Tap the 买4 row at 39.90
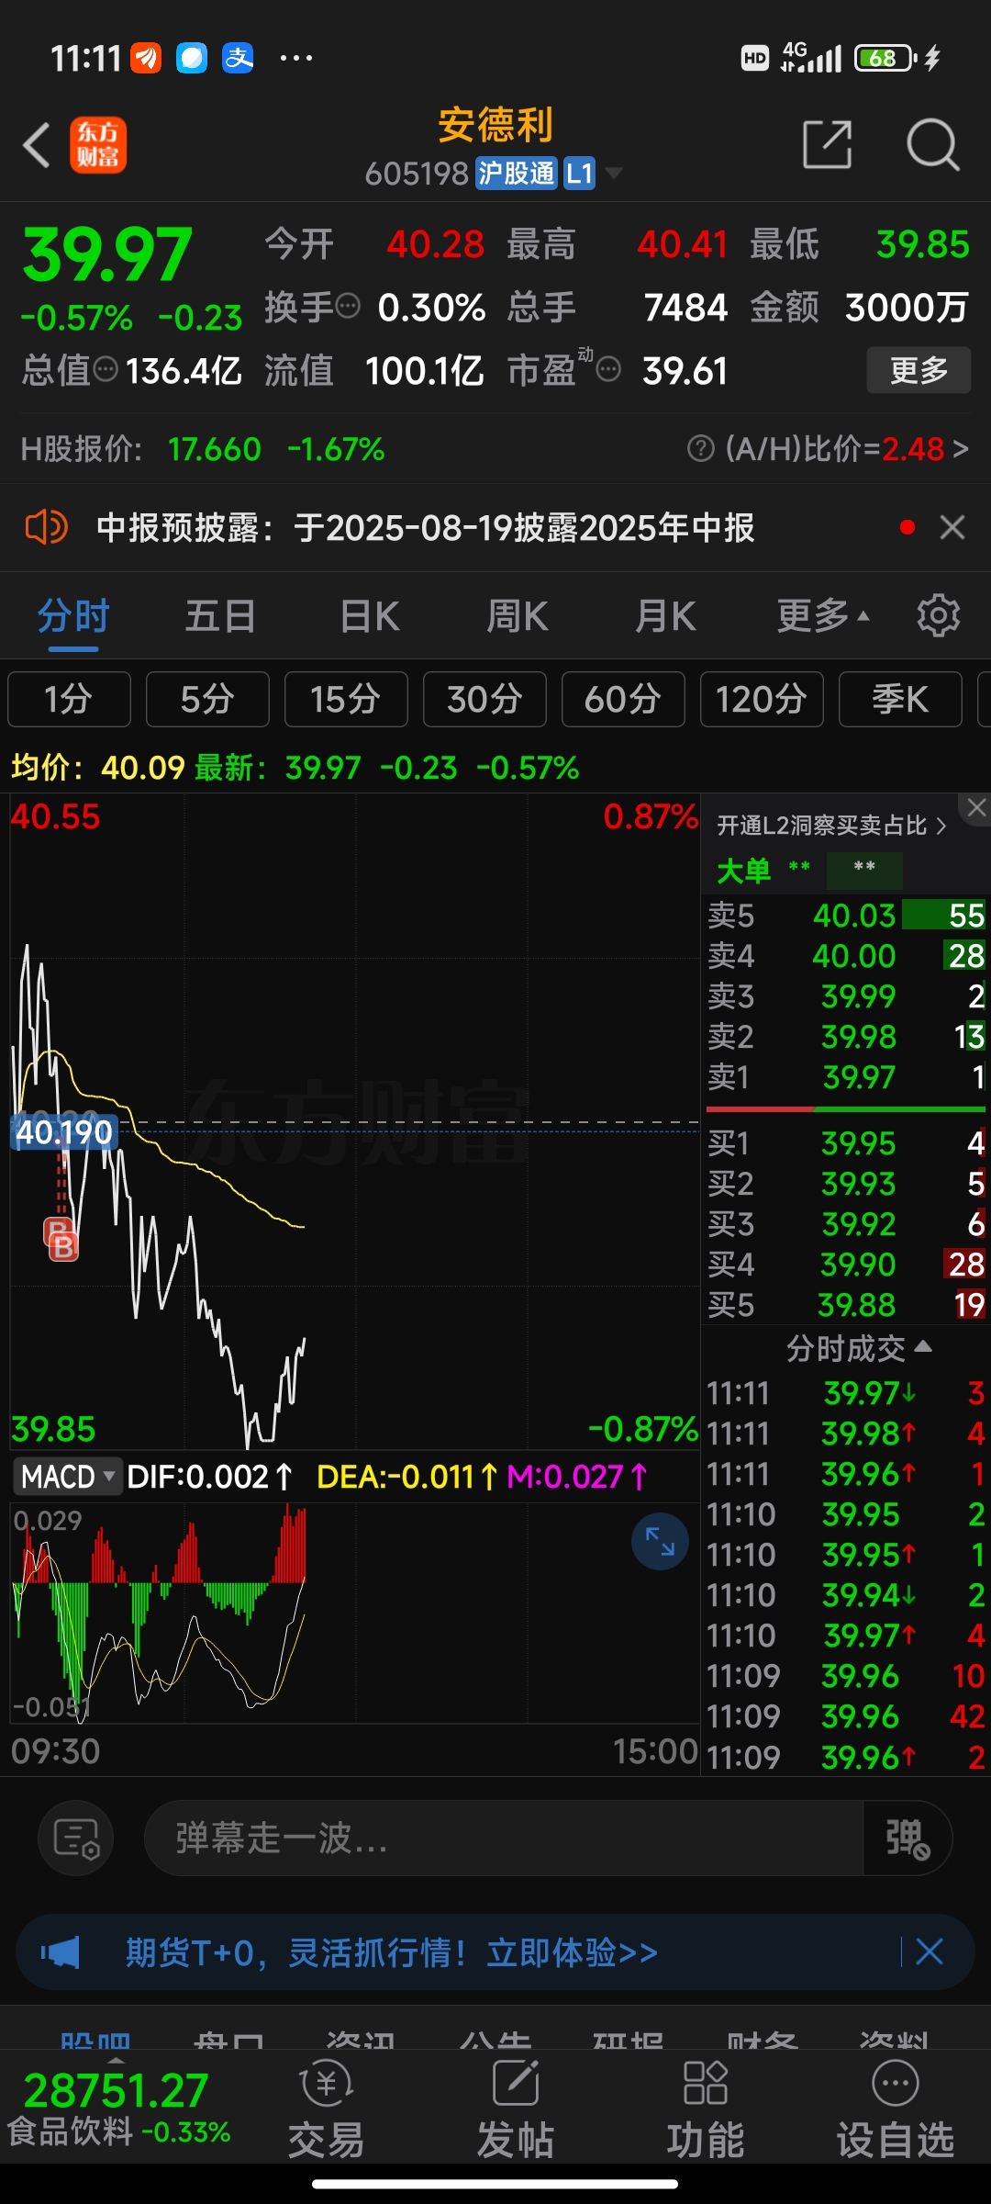991x2204 pixels. point(846,1265)
